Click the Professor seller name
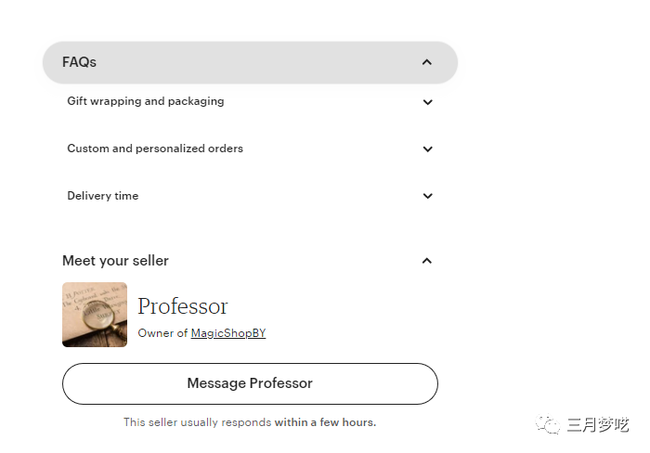Screen dimensions: 650x453 click(183, 306)
